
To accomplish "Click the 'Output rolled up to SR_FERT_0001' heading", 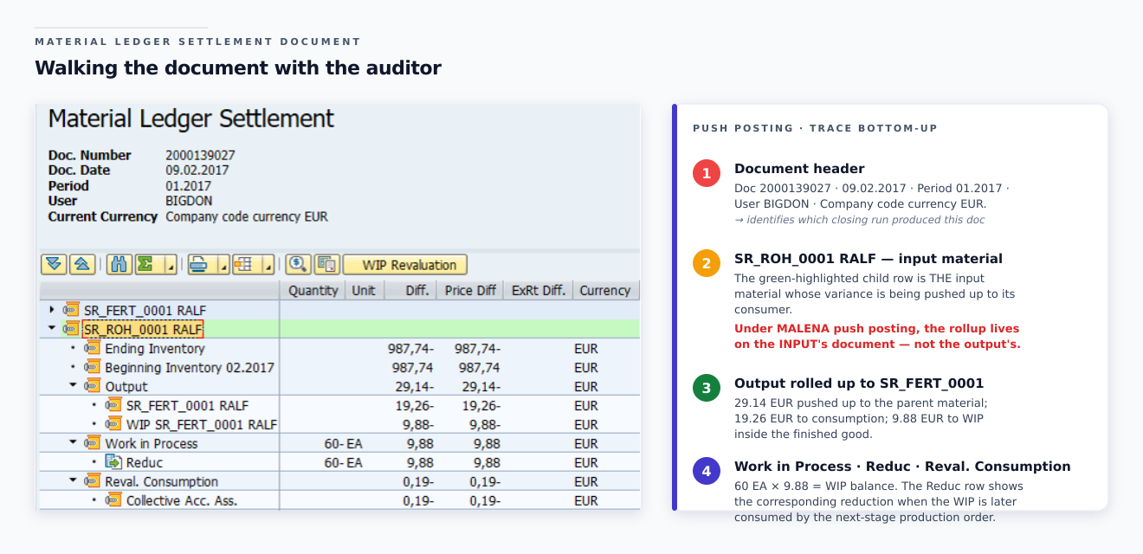I will pos(859,383).
